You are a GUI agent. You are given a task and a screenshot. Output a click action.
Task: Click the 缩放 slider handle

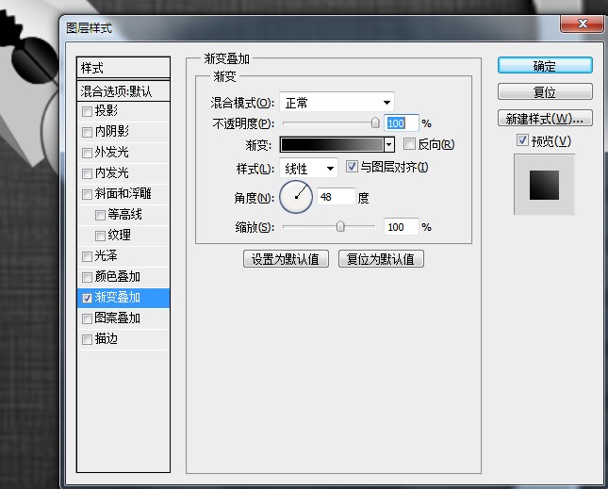pyautogui.click(x=340, y=226)
